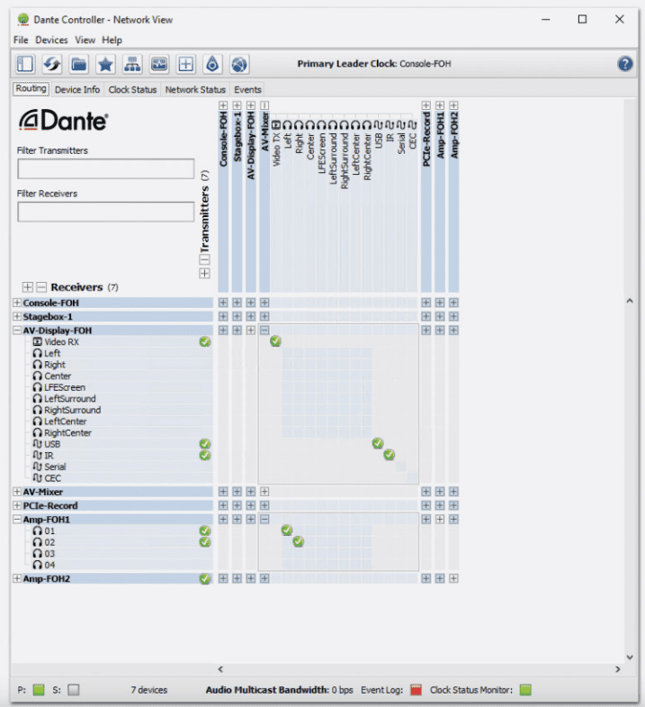Subscribe CEC to CEC crosspoint
This screenshot has width=645, height=707.
[412, 478]
